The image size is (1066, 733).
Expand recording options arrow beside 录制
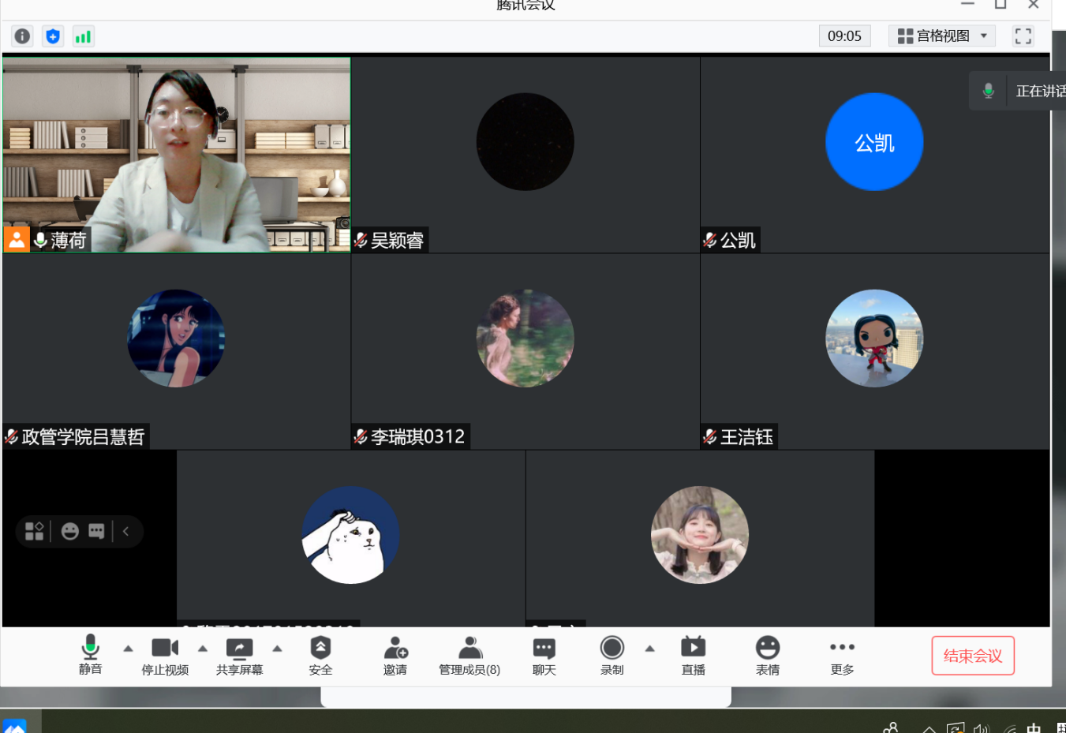click(649, 649)
